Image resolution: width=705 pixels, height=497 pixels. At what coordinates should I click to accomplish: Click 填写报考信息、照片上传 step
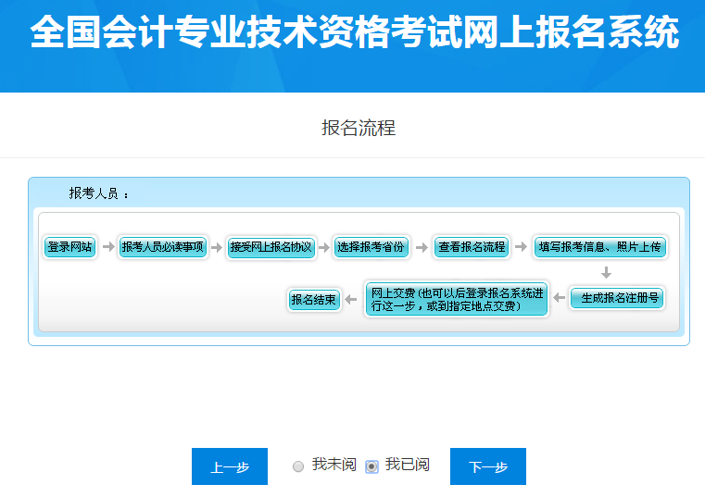click(x=600, y=247)
